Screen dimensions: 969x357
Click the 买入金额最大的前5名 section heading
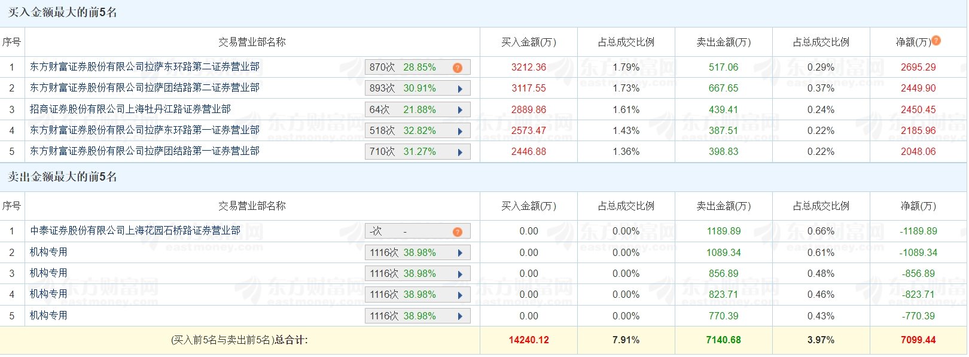pos(63,13)
